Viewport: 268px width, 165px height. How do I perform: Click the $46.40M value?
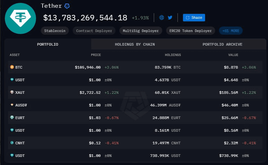click(230, 105)
